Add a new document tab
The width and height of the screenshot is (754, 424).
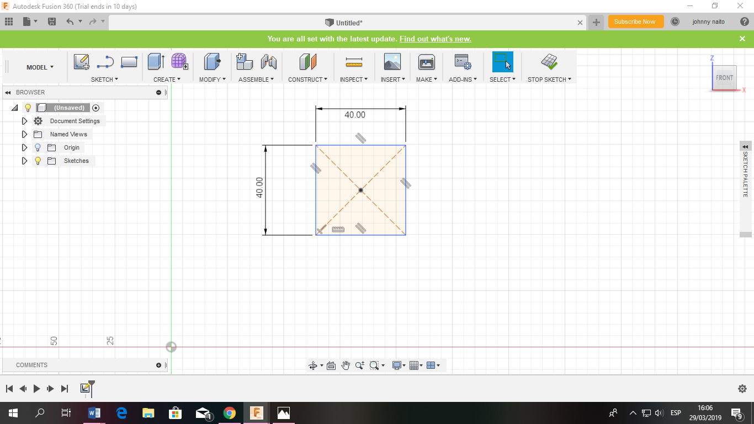tap(596, 22)
